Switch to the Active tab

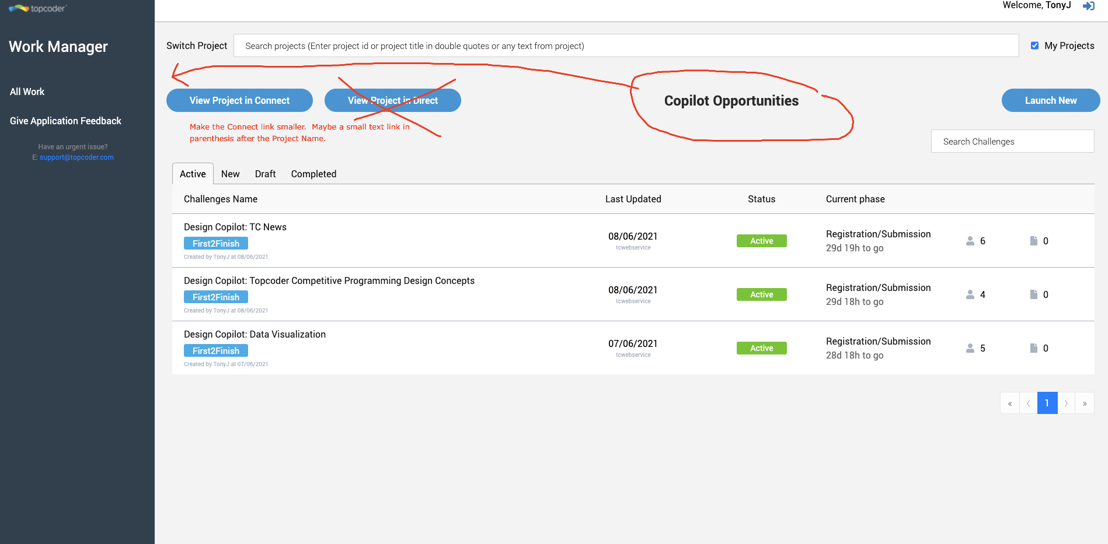(x=193, y=174)
